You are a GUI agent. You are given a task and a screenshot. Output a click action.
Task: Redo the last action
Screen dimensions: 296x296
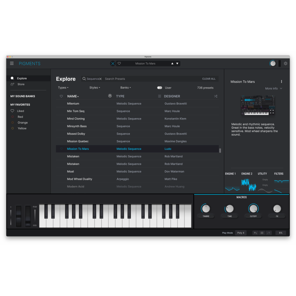pos(269,233)
